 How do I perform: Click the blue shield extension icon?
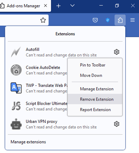[x=107, y=20]
